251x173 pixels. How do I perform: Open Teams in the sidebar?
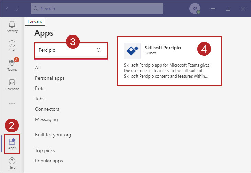(12, 65)
